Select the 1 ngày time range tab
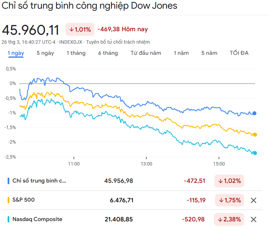The width and height of the screenshot is (269, 229). 16,53
